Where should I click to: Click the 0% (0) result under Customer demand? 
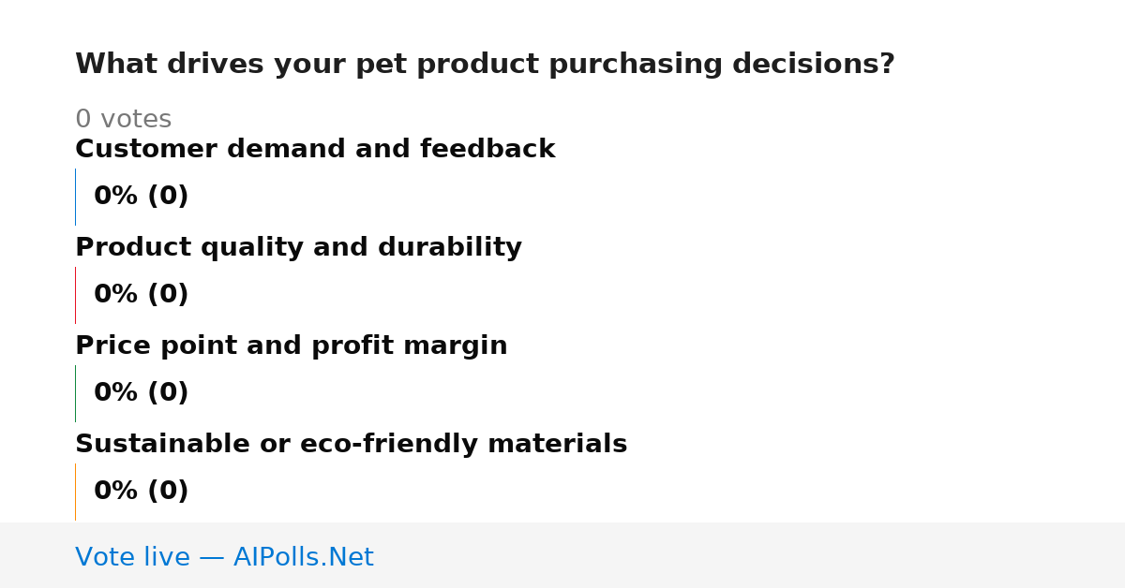coord(141,197)
